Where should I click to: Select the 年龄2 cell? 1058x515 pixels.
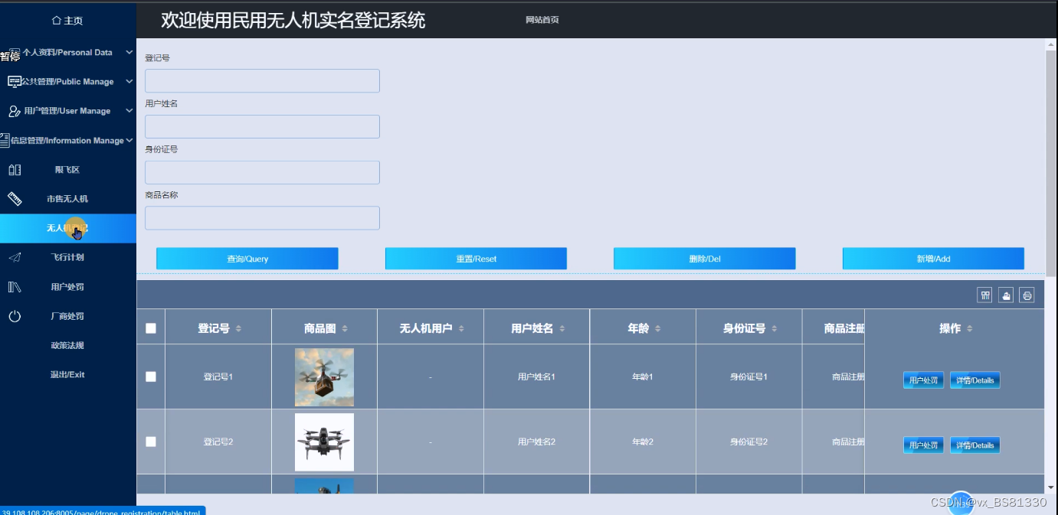tap(642, 442)
